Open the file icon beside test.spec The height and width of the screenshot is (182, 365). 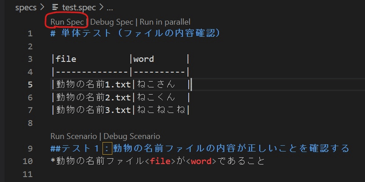click(55, 8)
